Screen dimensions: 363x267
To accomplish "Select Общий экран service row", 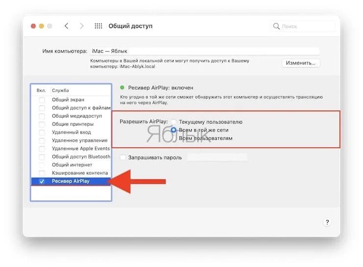I will coord(71,100).
